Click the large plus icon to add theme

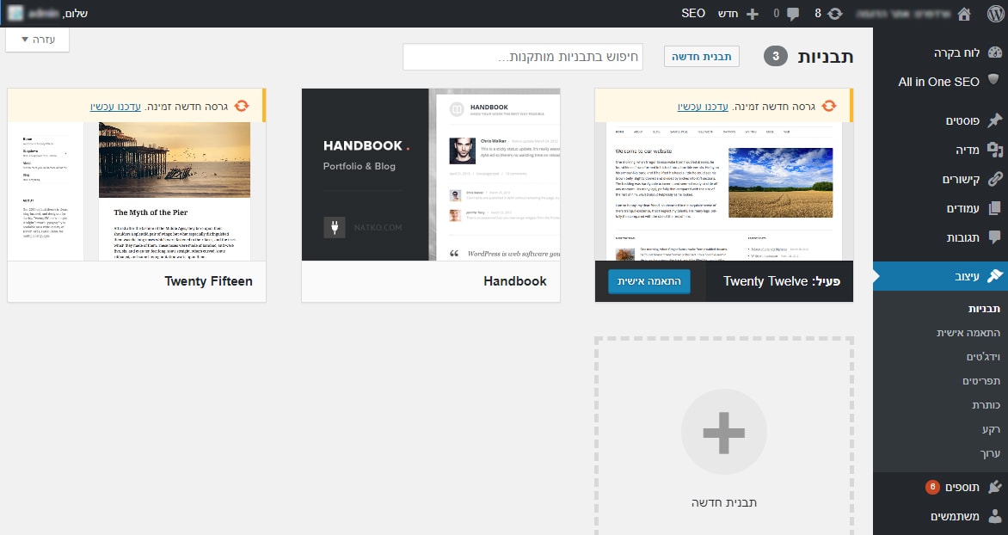tap(723, 433)
